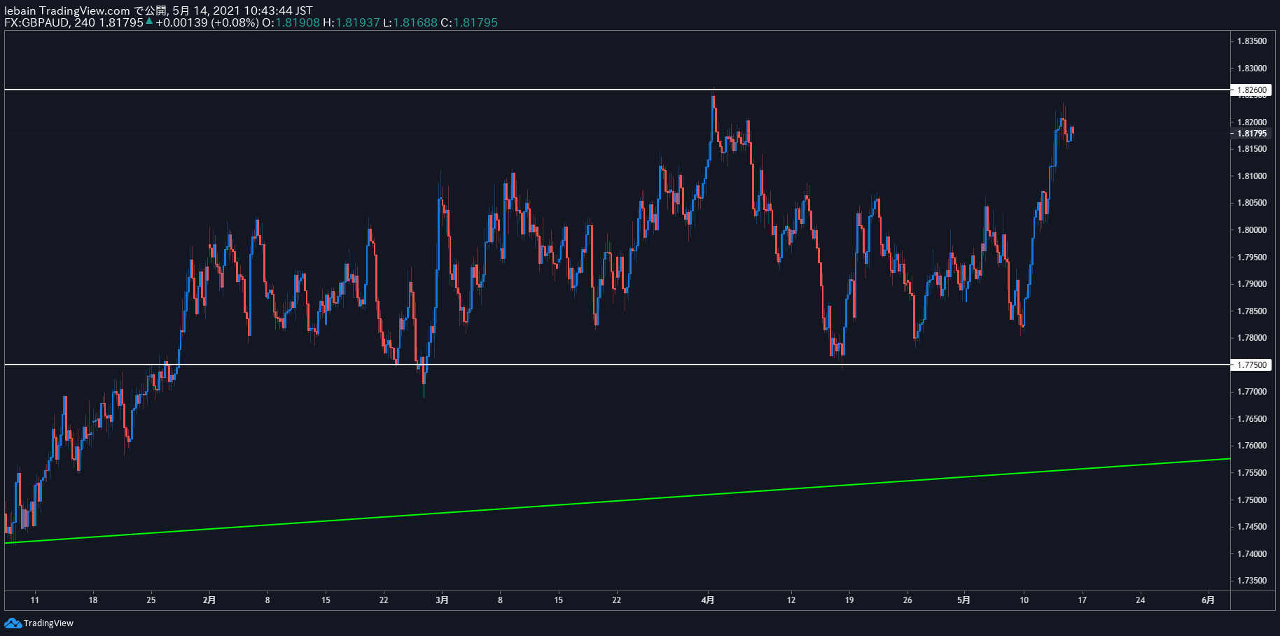Click the 26 date label on time axis

pyautogui.click(x=907, y=600)
